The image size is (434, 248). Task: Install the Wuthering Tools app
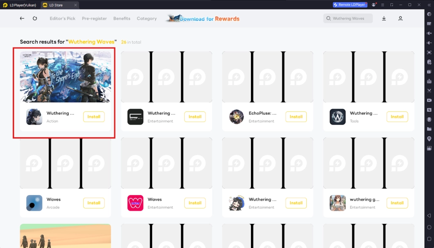coord(397,117)
